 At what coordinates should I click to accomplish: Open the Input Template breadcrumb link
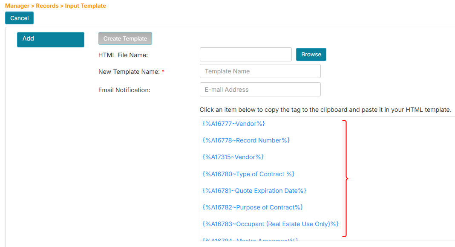tap(85, 6)
